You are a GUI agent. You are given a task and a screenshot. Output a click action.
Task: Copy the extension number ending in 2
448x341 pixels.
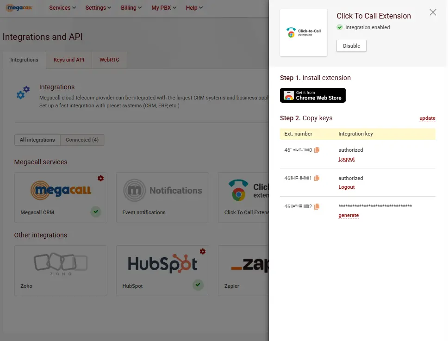click(x=317, y=206)
